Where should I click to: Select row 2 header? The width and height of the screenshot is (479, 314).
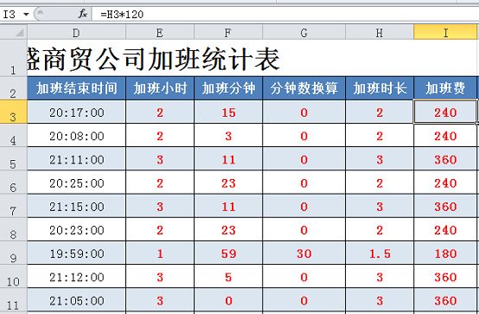point(14,88)
